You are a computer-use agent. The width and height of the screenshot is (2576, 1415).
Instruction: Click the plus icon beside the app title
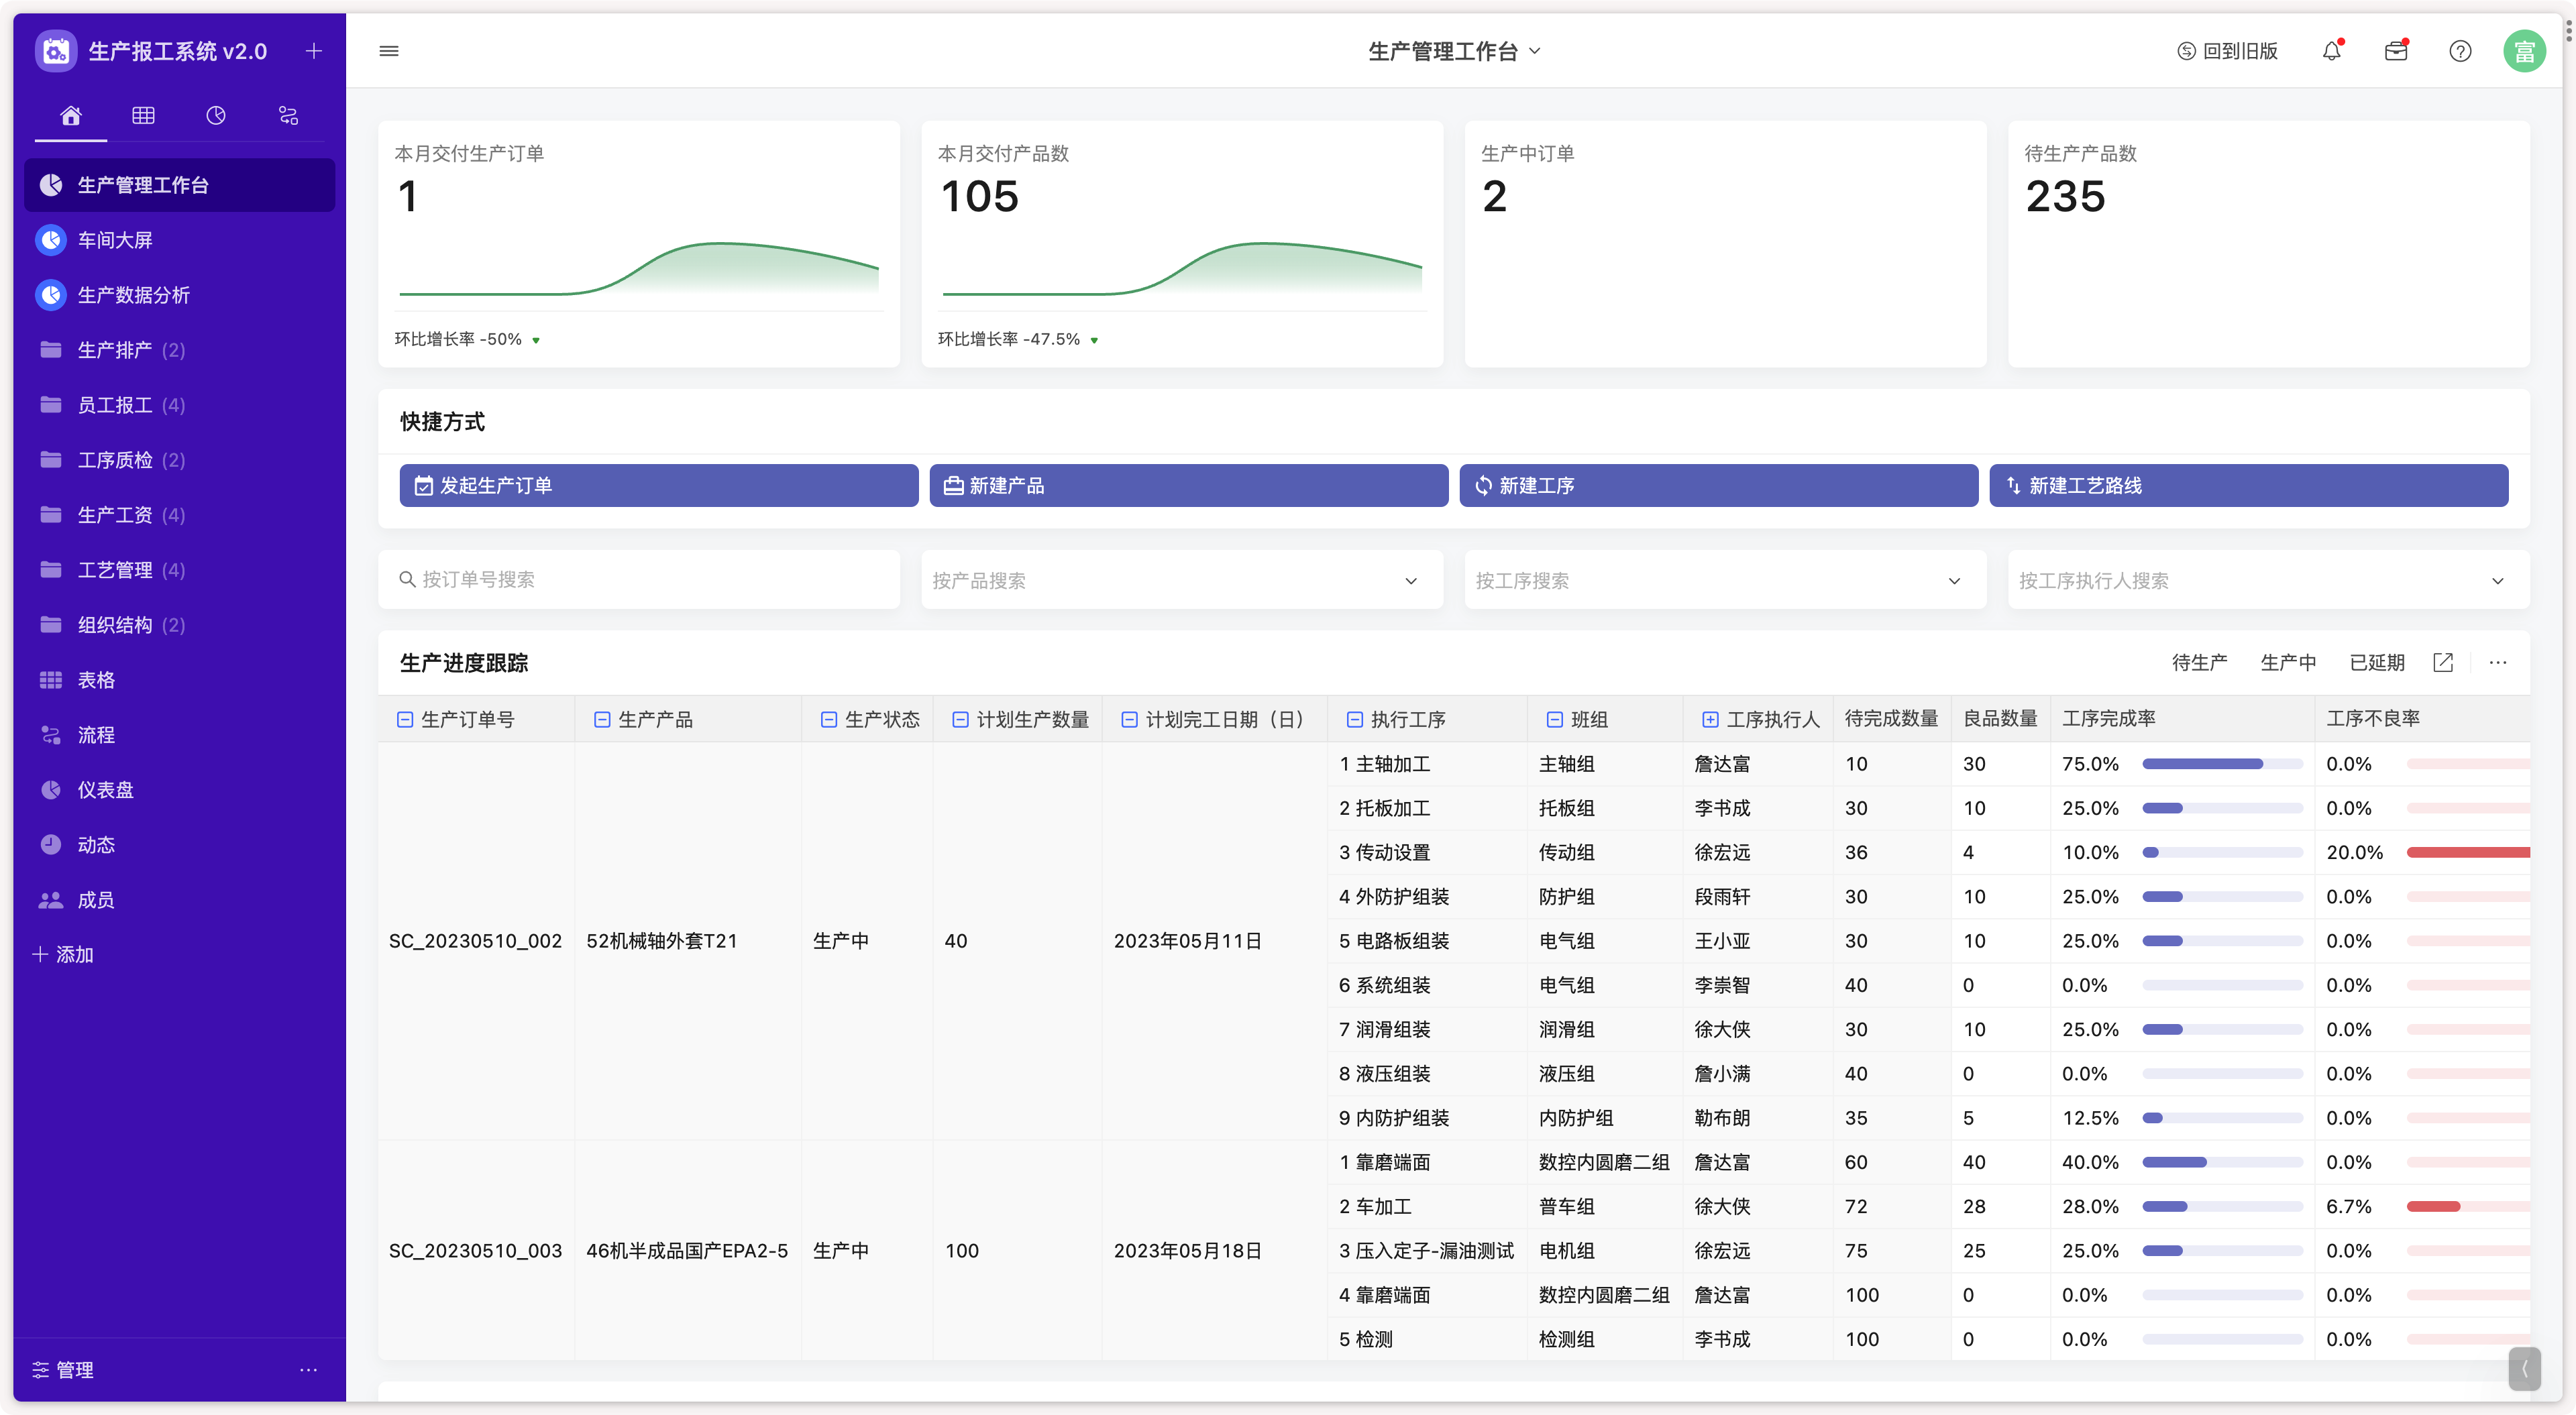314,51
